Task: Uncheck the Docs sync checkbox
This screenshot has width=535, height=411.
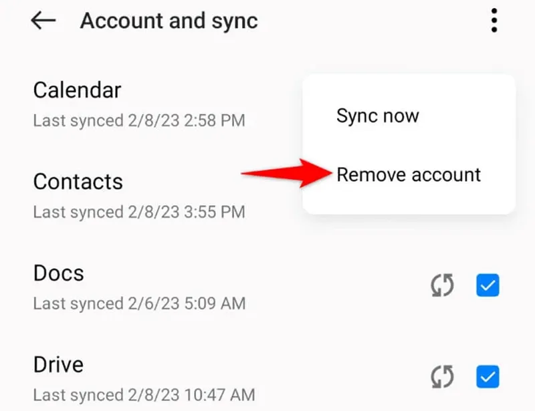Action: 488,286
